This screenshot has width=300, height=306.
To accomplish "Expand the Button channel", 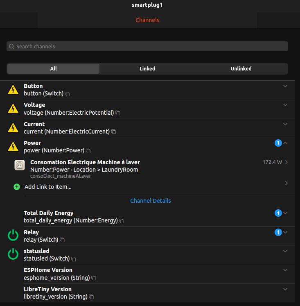I will pyautogui.click(x=285, y=86).
